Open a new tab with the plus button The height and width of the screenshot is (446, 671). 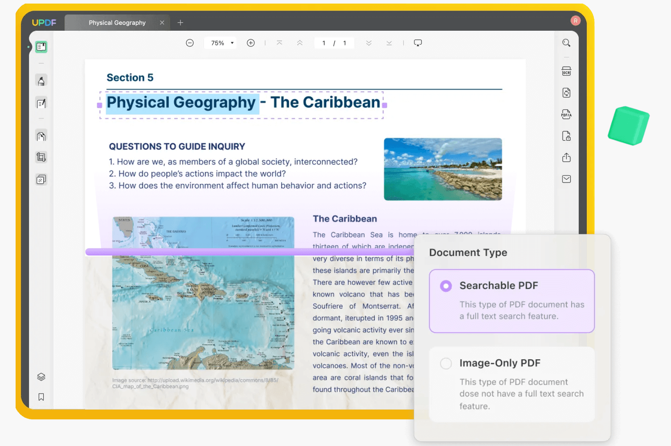pyautogui.click(x=180, y=22)
